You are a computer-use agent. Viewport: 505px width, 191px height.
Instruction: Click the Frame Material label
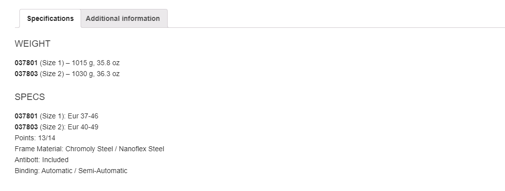click(39, 149)
